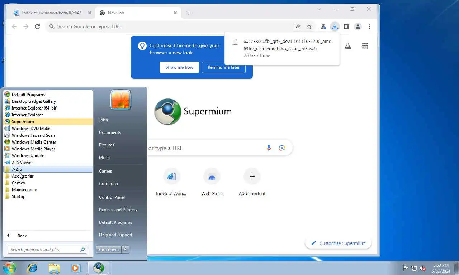Open Windows Explorer from the taskbar
Screen dimensions: 459x275
pos(54,267)
